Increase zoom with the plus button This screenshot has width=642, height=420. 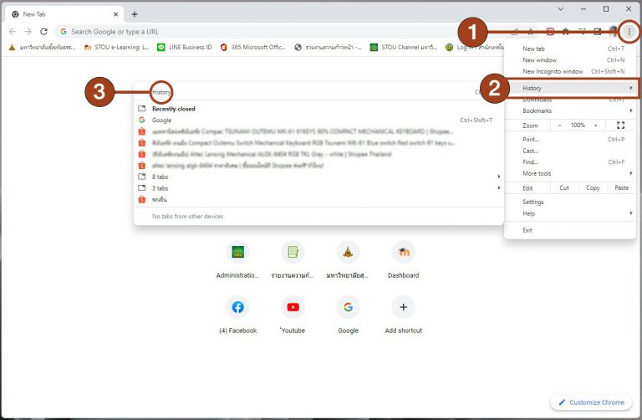click(596, 125)
